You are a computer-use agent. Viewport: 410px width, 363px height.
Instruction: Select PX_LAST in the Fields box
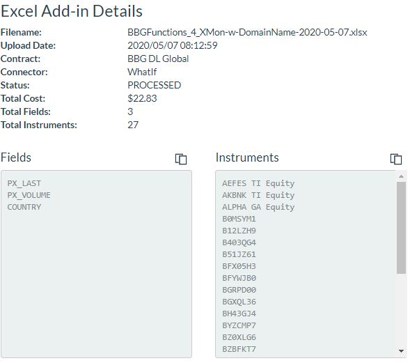24,183
